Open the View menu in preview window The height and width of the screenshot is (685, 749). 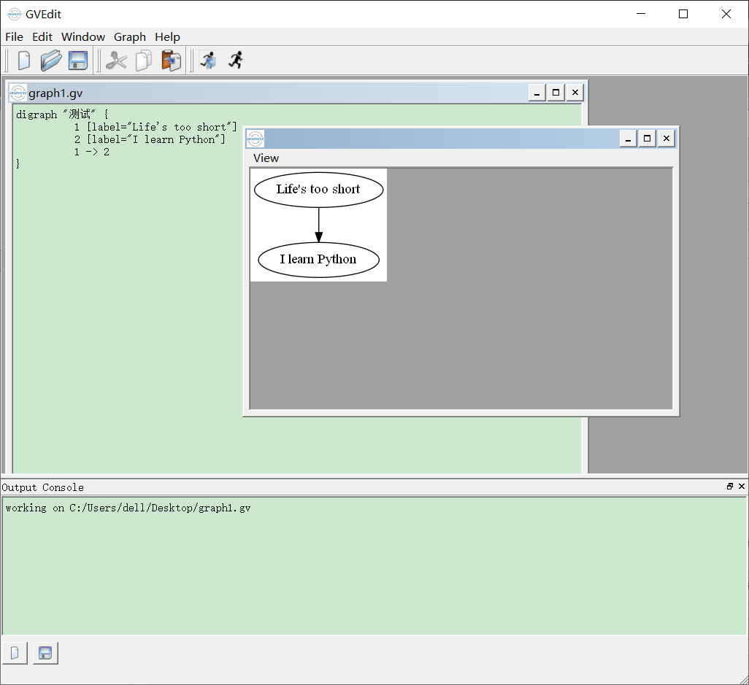266,158
